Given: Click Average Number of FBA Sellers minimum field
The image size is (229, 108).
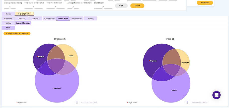Looking at the screenshot, I should point(70,7).
